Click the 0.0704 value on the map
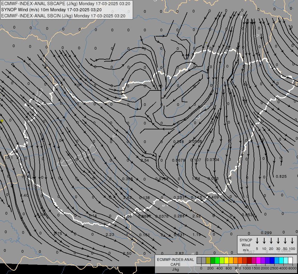Image resolution: width=298 pixels, height=274 pixels. coord(213,160)
